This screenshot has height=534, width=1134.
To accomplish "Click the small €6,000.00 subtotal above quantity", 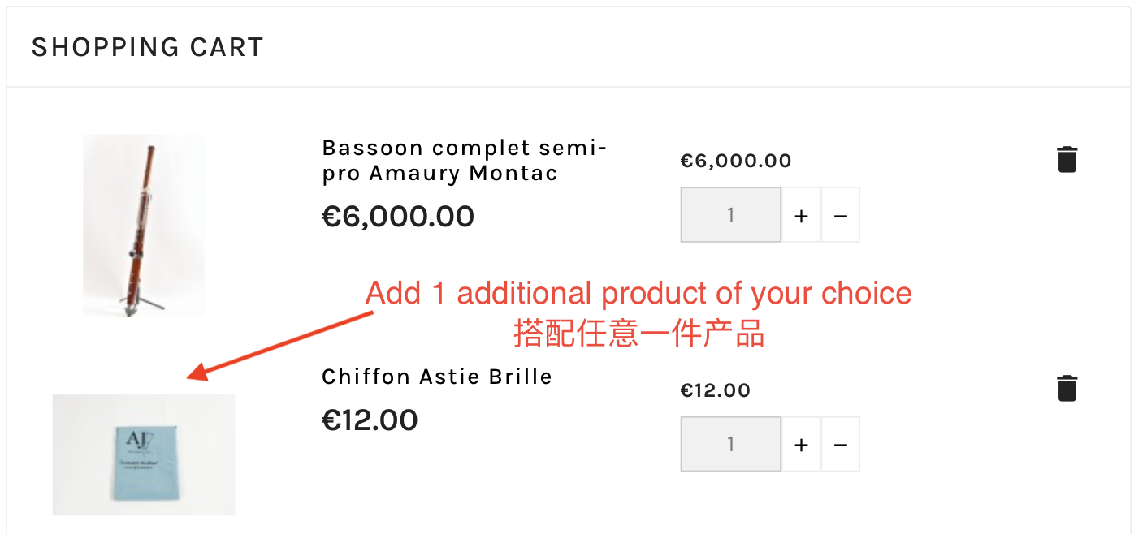I will (x=735, y=161).
